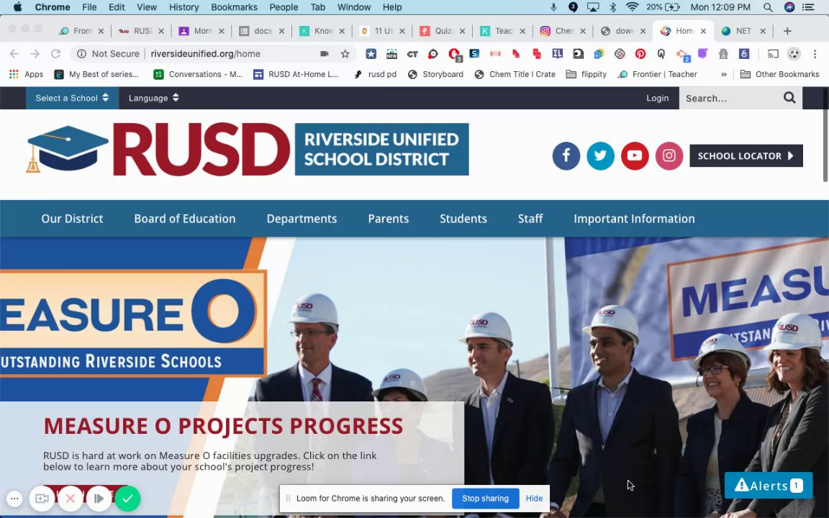Click the RUSD logo

tap(248, 150)
